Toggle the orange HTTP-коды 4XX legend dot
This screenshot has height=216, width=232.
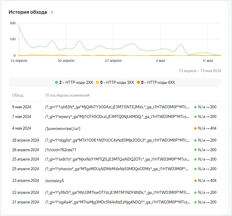coord(138,83)
